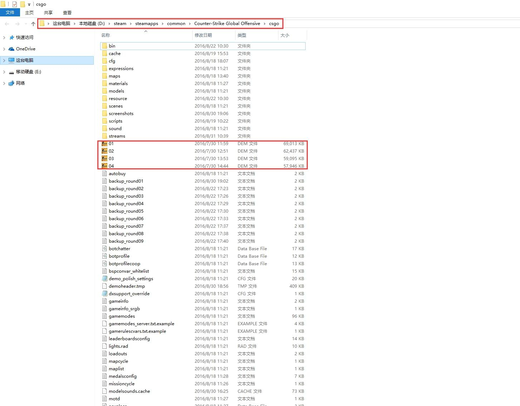Select the cache folder icon
The width and height of the screenshot is (520, 406).
tap(105, 53)
